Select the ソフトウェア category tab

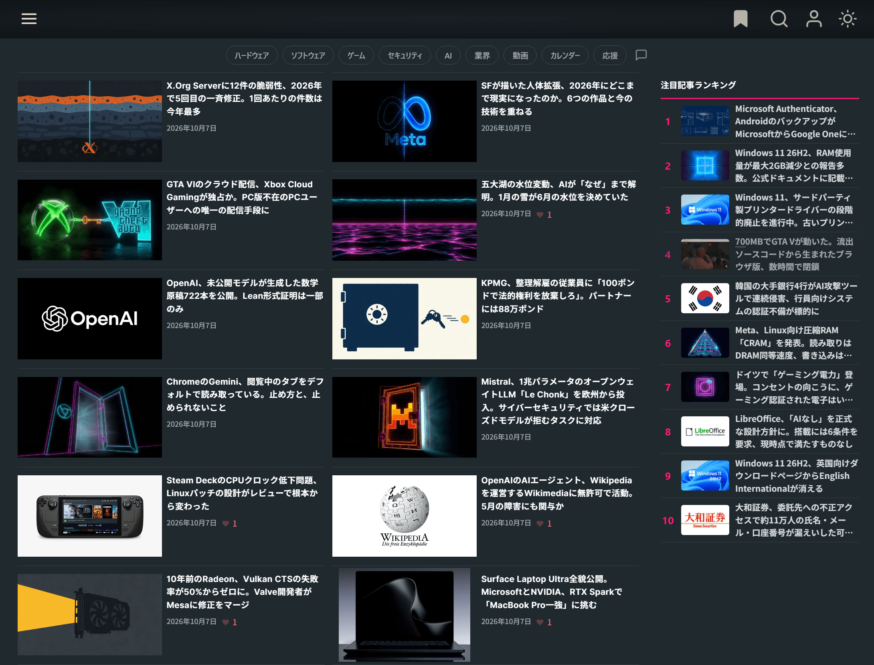pos(308,55)
